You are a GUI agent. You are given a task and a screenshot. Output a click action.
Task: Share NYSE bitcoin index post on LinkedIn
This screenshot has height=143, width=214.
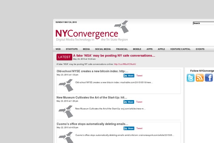coord(129,76)
